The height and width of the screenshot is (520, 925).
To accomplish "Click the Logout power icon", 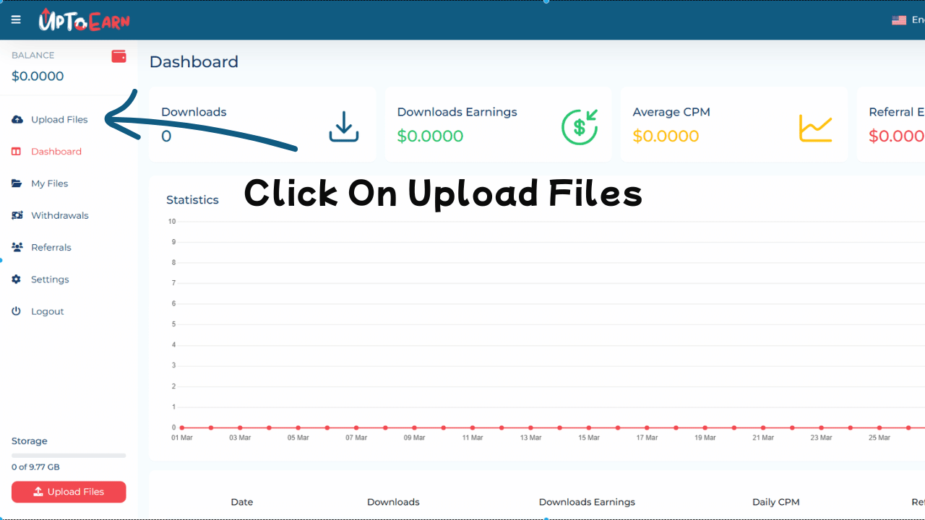I will 17,311.
